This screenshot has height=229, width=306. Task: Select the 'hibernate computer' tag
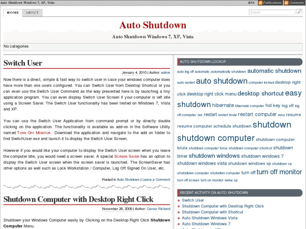coord(250,106)
